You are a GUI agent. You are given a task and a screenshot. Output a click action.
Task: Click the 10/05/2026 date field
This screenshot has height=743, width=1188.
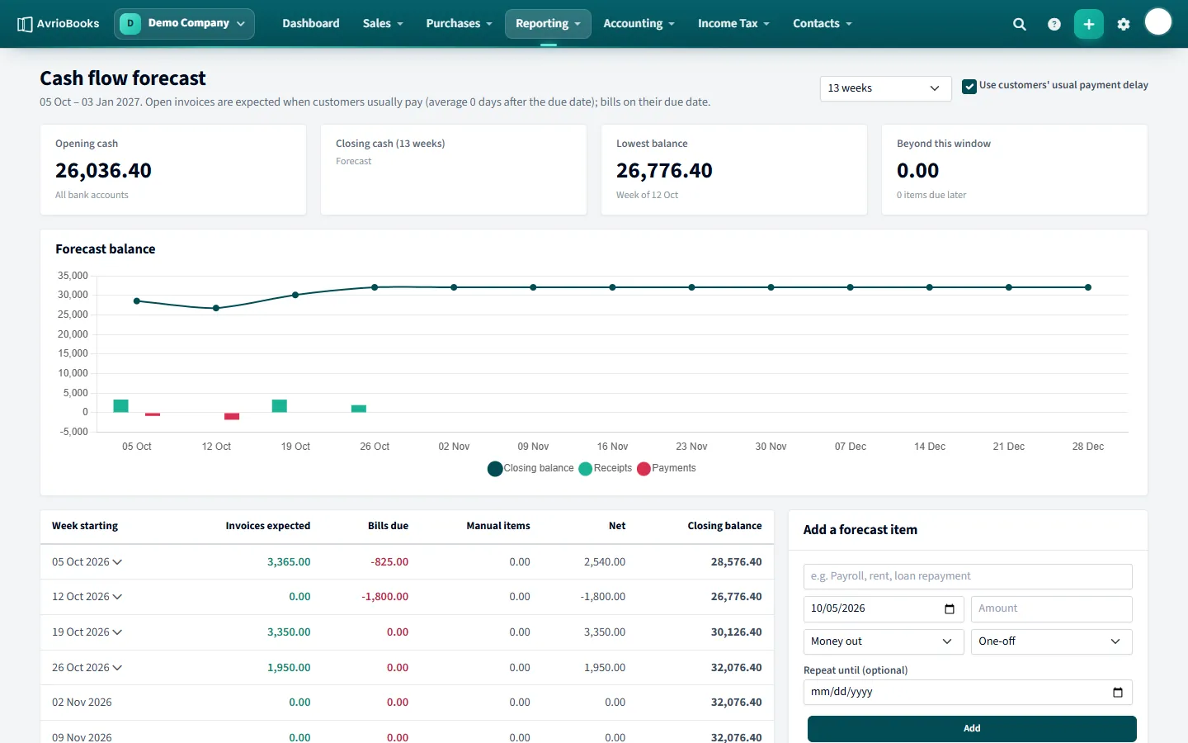[884, 609]
